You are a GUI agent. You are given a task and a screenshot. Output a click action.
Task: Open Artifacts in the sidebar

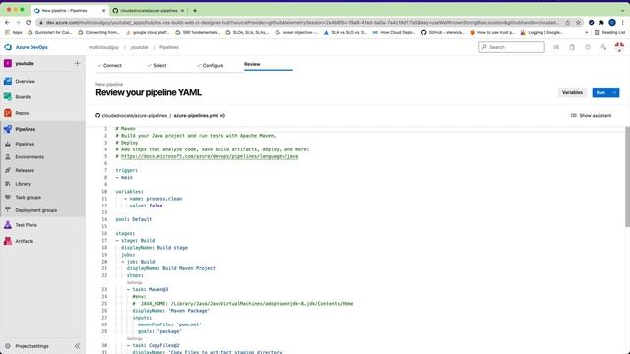pyautogui.click(x=24, y=241)
